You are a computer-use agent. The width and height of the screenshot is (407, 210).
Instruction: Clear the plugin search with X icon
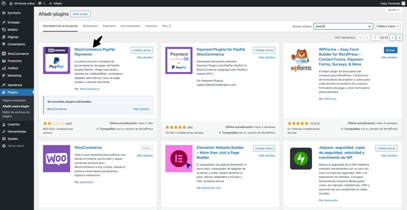(x=369, y=27)
